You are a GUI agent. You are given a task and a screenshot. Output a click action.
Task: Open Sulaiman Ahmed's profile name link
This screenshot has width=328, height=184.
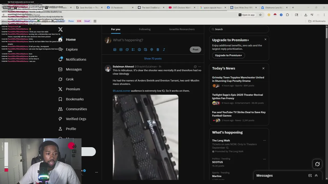click(123, 67)
